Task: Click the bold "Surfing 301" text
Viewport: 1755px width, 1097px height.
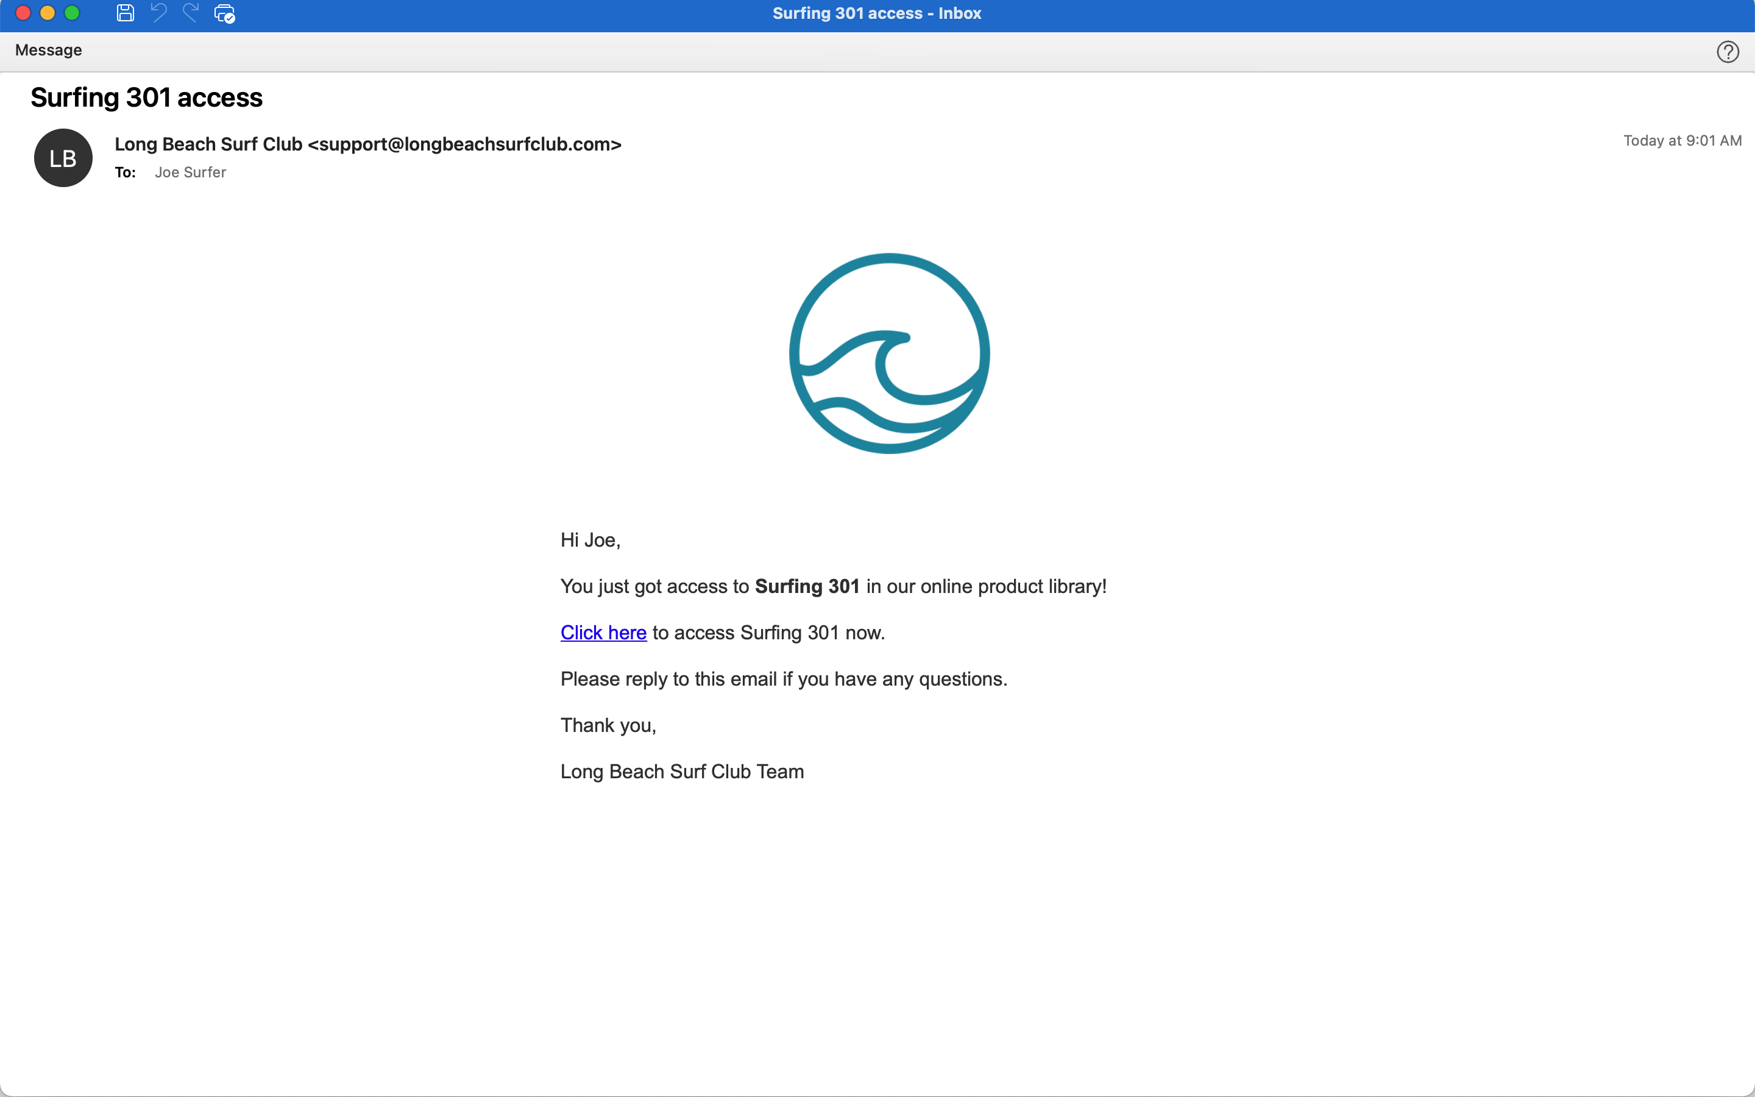Action: 806,586
